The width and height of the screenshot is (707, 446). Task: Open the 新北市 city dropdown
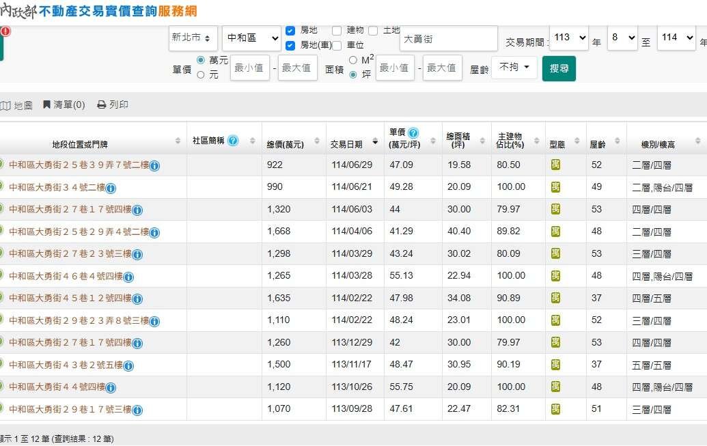pos(193,38)
